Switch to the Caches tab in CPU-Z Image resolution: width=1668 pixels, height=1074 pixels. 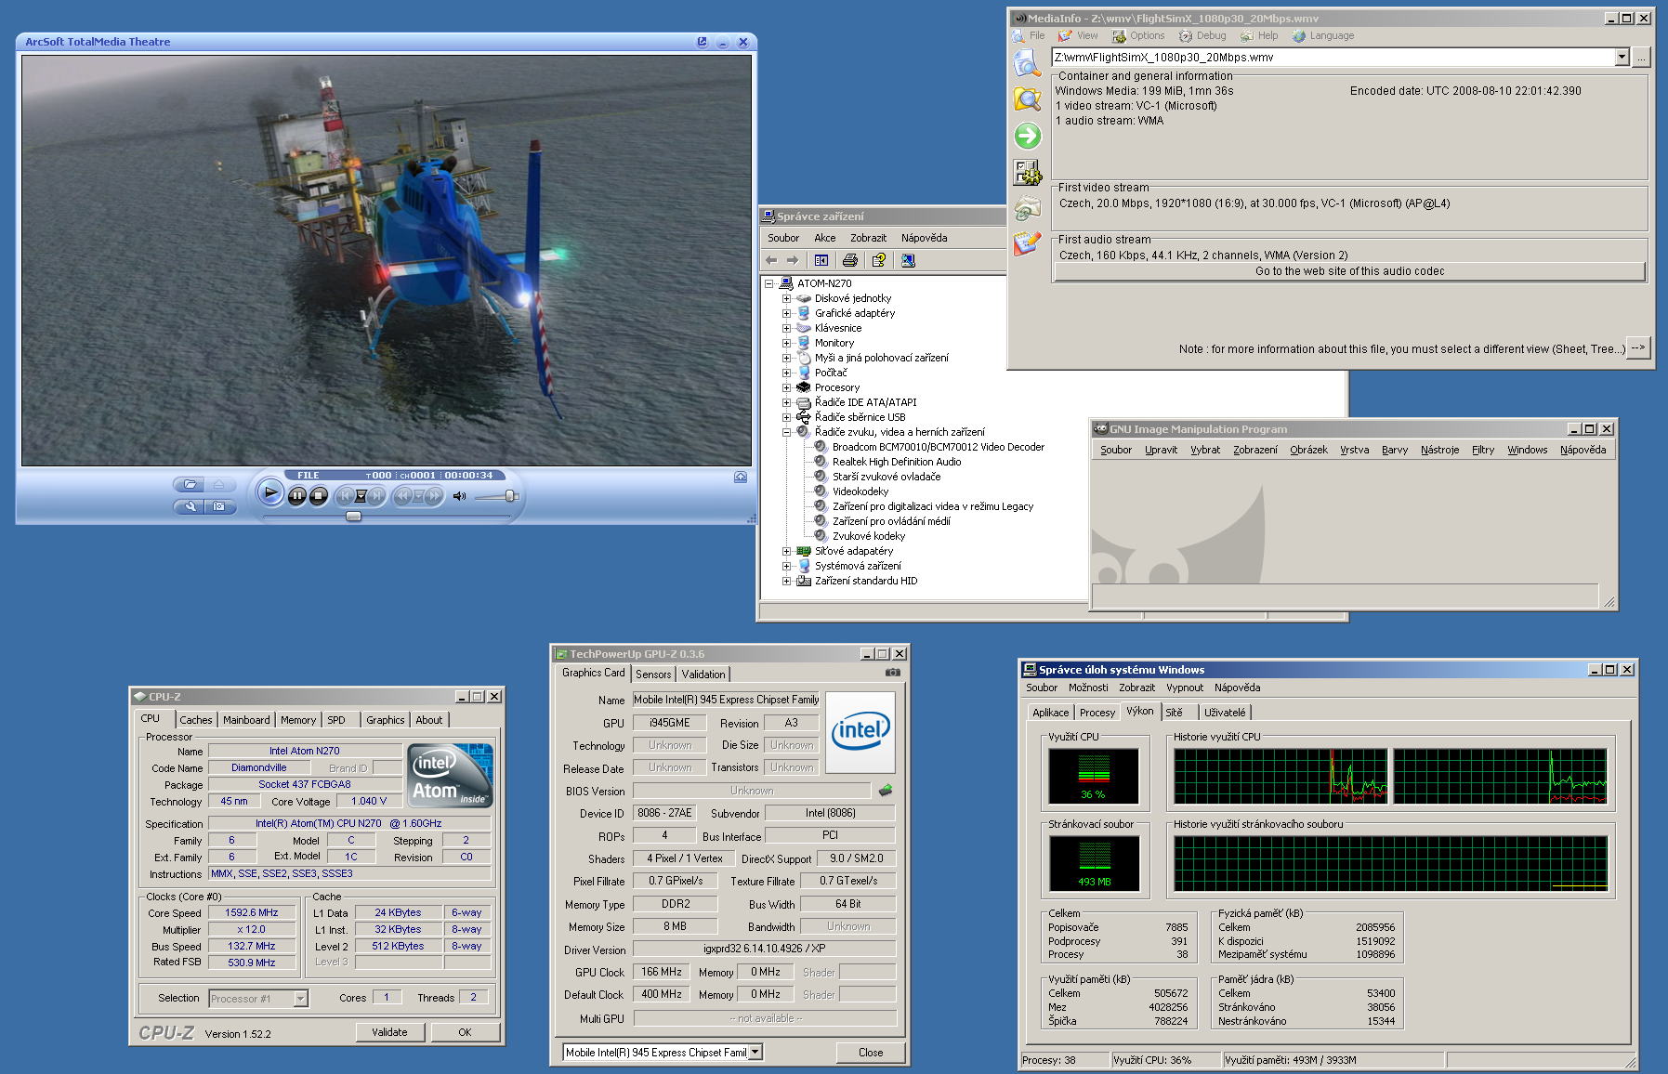pos(195,720)
